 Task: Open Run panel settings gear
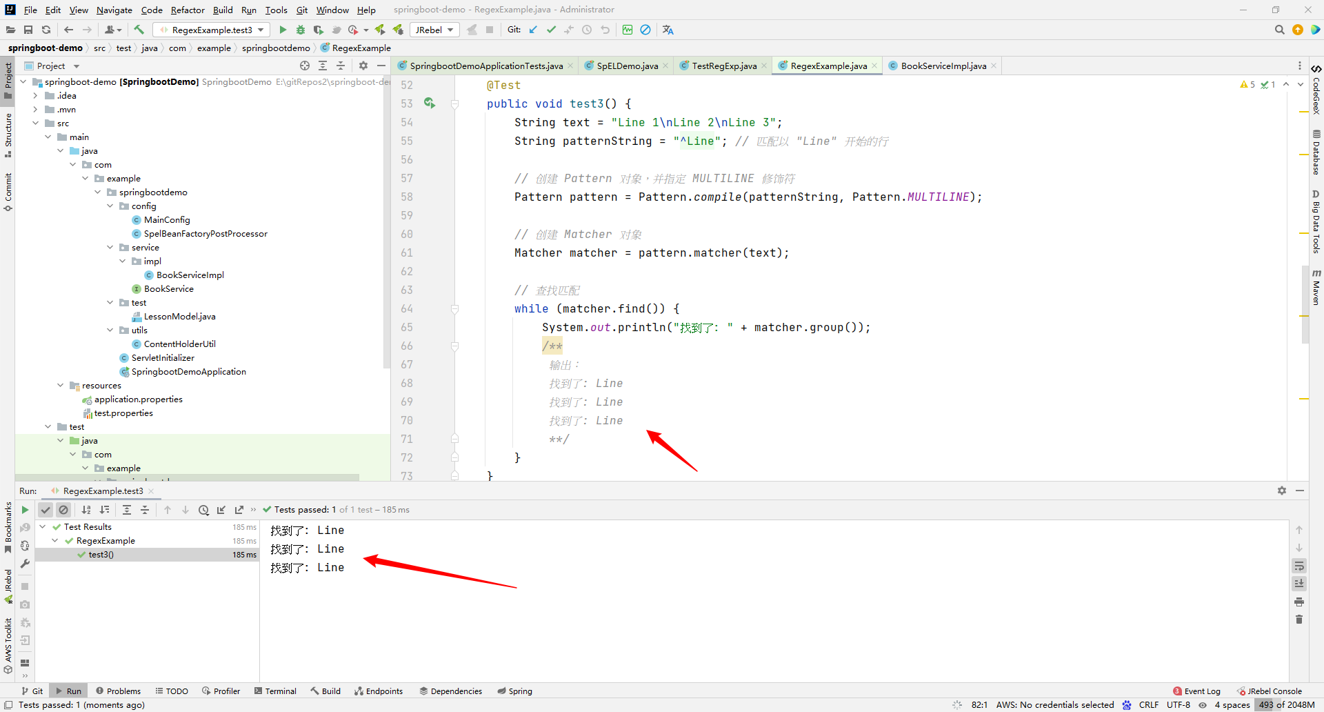point(1282,491)
